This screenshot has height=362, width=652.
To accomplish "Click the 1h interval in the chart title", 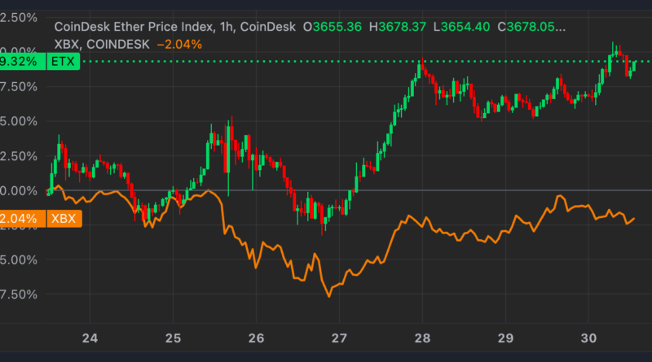I will click(x=226, y=27).
